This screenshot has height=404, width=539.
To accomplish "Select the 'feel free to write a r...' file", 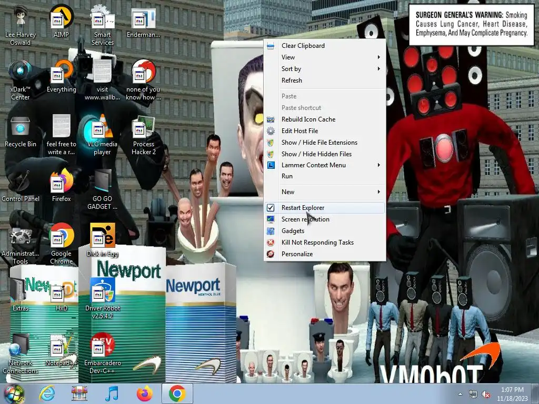I will (x=61, y=135).
